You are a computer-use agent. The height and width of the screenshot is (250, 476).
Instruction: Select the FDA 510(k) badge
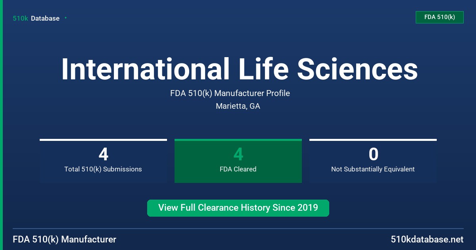point(440,17)
